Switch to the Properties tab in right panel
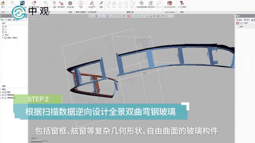The height and width of the screenshot is (143, 255). 239,20
